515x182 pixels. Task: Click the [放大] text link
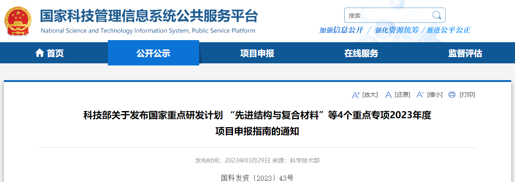(370, 95)
